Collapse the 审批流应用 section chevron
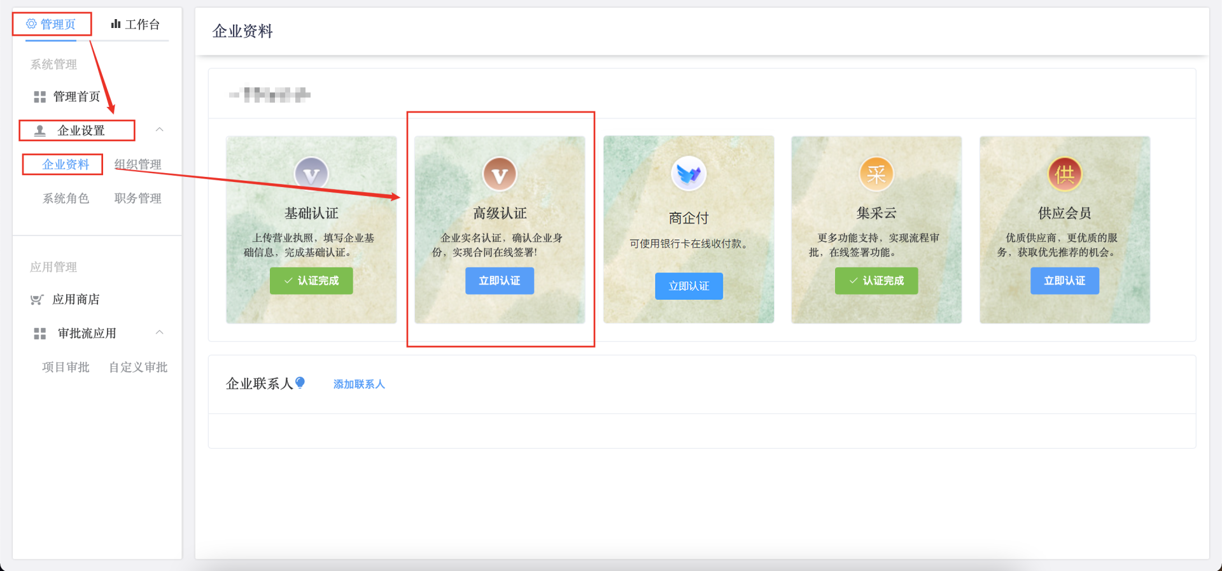This screenshot has height=571, width=1222. click(x=160, y=332)
